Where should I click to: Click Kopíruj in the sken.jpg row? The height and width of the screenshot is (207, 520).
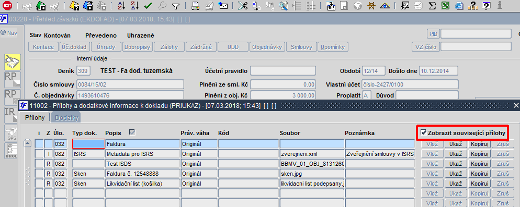click(x=480, y=174)
